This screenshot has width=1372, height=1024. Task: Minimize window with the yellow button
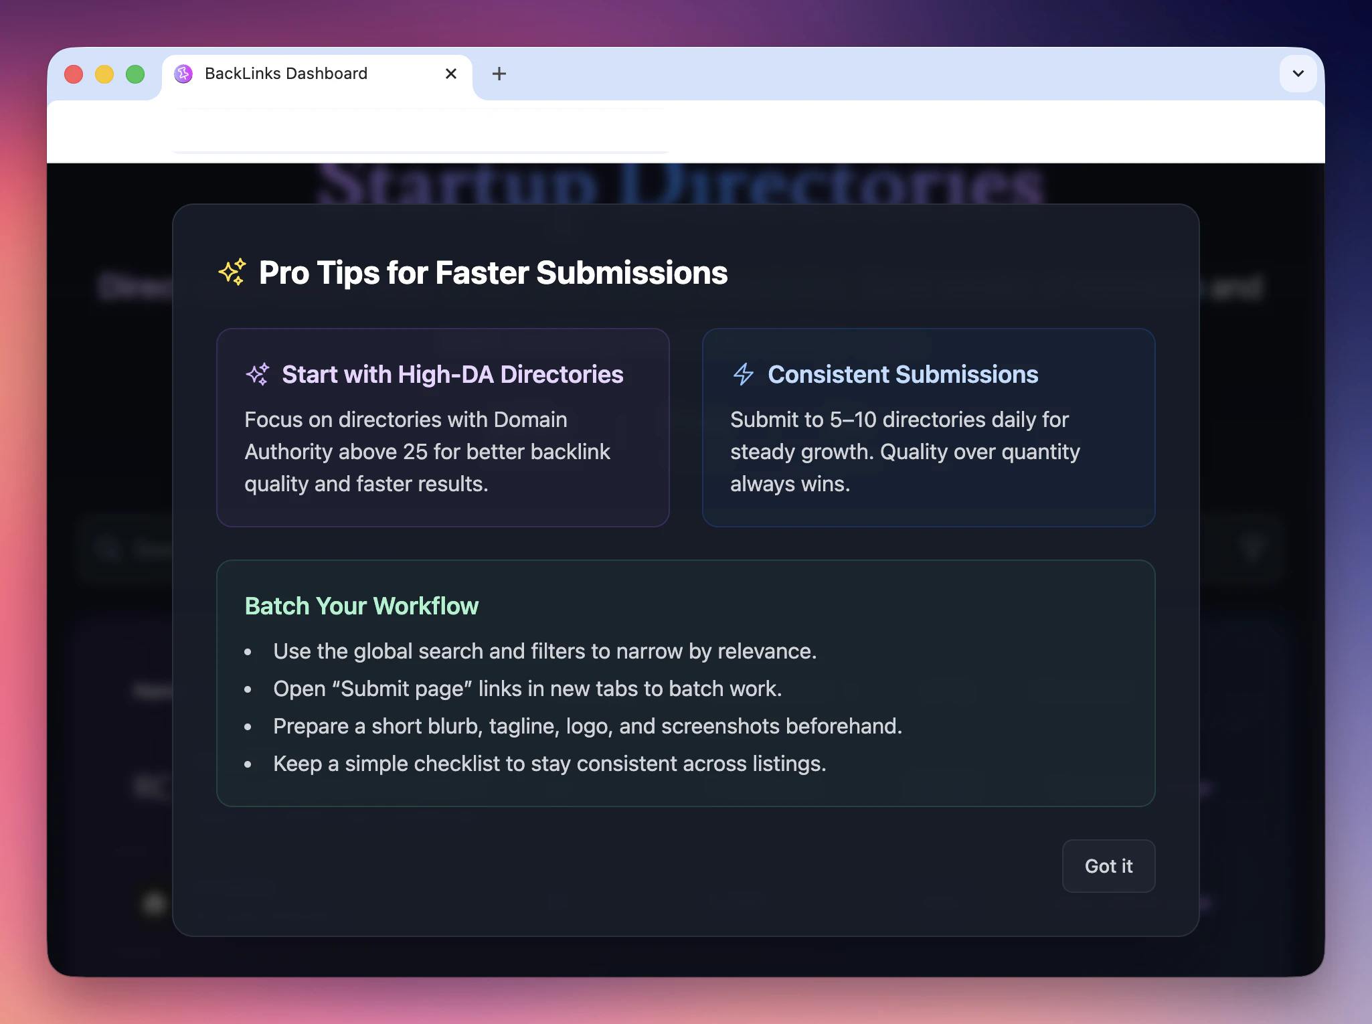(104, 74)
